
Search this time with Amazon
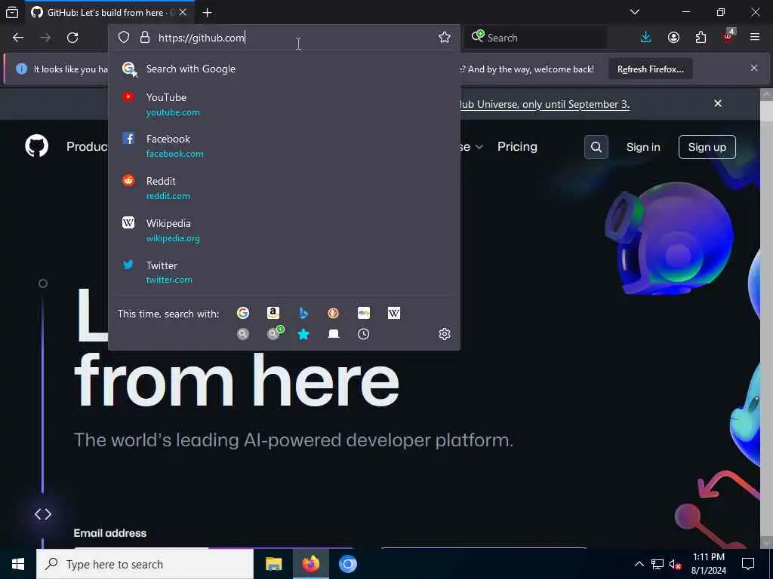pyautogui.click(x=273, y=313)
